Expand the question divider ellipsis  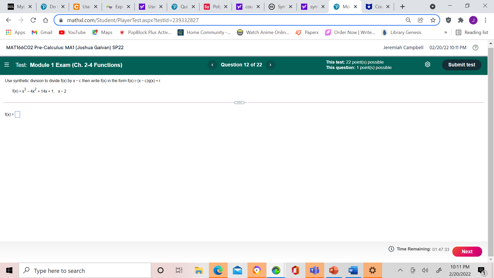239,102
